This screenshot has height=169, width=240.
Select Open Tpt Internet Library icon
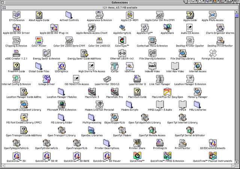[x=182, y=117]
